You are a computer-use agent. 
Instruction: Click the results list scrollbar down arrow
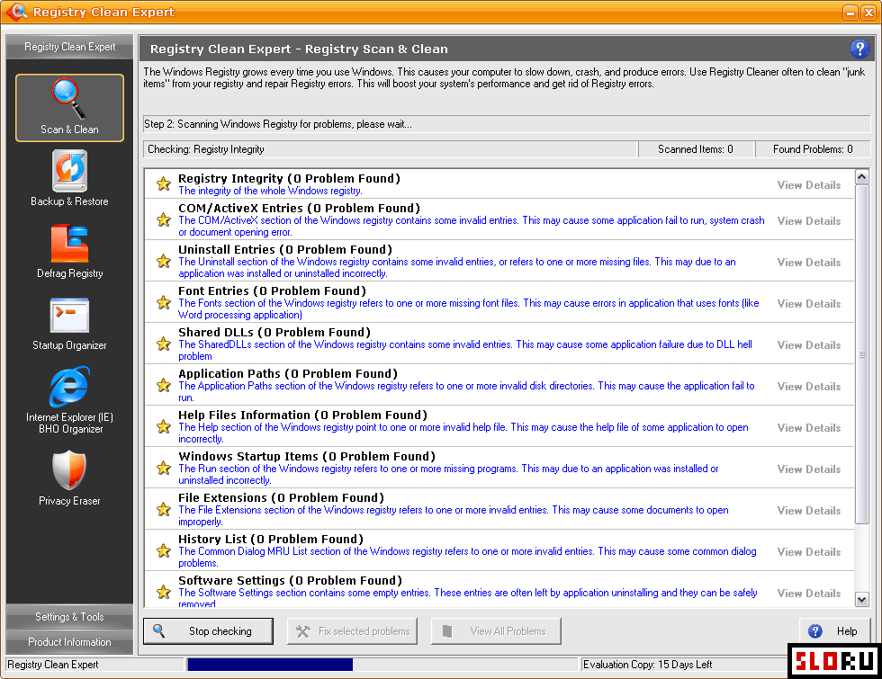coord(862,599)
